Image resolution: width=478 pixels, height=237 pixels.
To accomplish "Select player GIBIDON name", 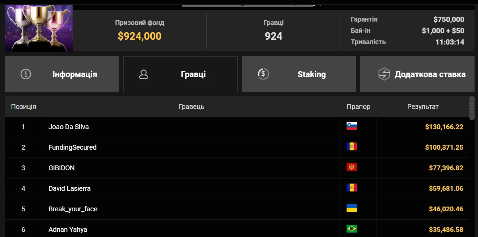I will point(61,168).
